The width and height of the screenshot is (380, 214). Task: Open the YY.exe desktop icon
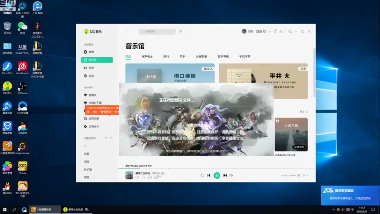pos(22,168)
